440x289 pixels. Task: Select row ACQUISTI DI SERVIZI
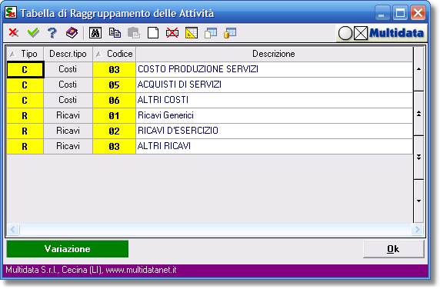click(x=210, y=85)
